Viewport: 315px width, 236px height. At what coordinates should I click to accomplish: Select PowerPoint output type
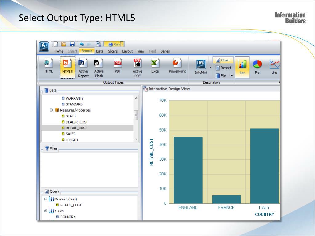(177, 66)
